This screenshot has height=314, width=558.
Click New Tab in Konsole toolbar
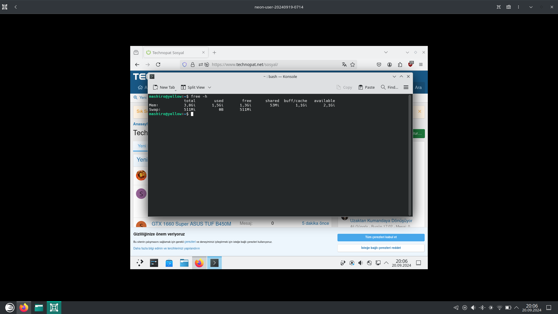tap(164, 87)
